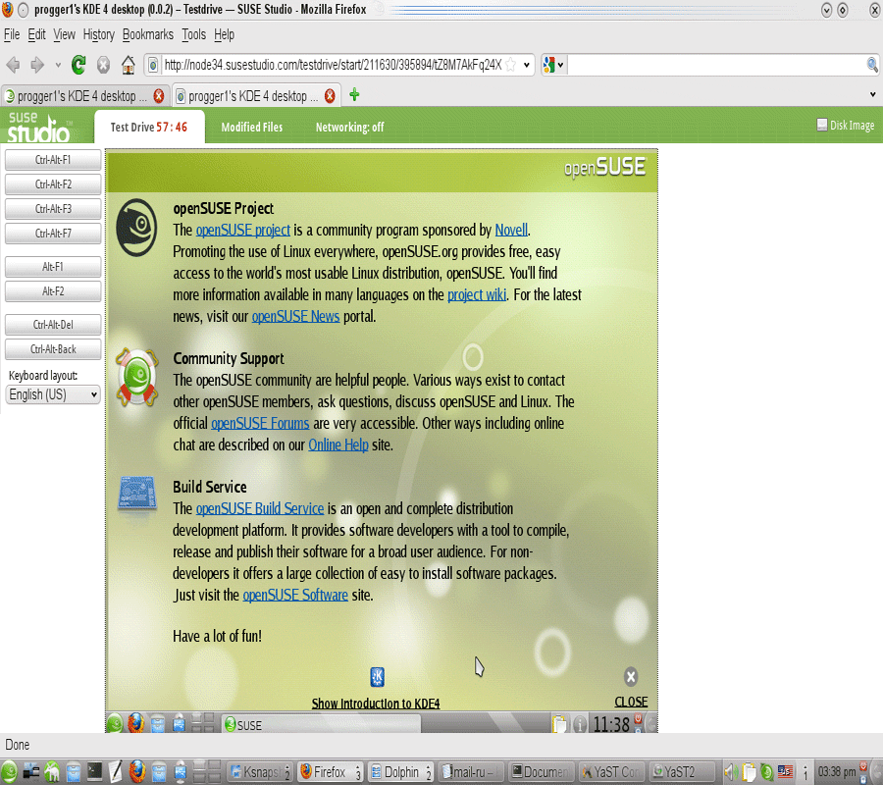Open the clipboard tray icon in host panel
This screenshot has width=883, height=785.
(749, 771)
